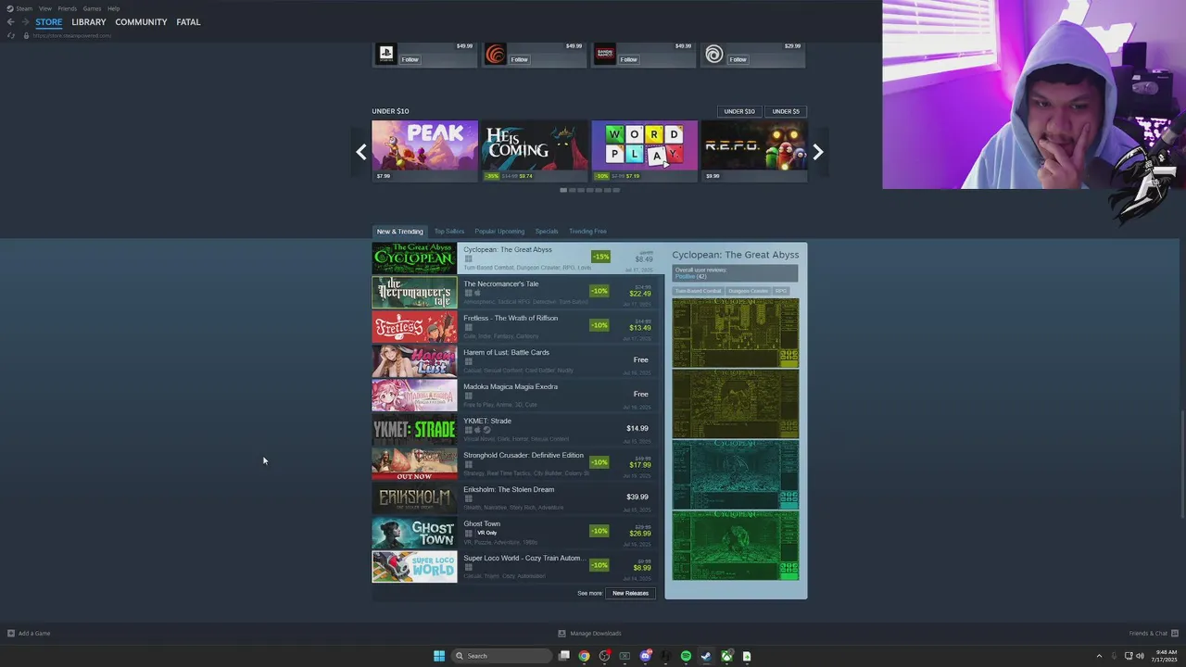Open Harem of Lust: Battle Cards row

click(515, 360)
